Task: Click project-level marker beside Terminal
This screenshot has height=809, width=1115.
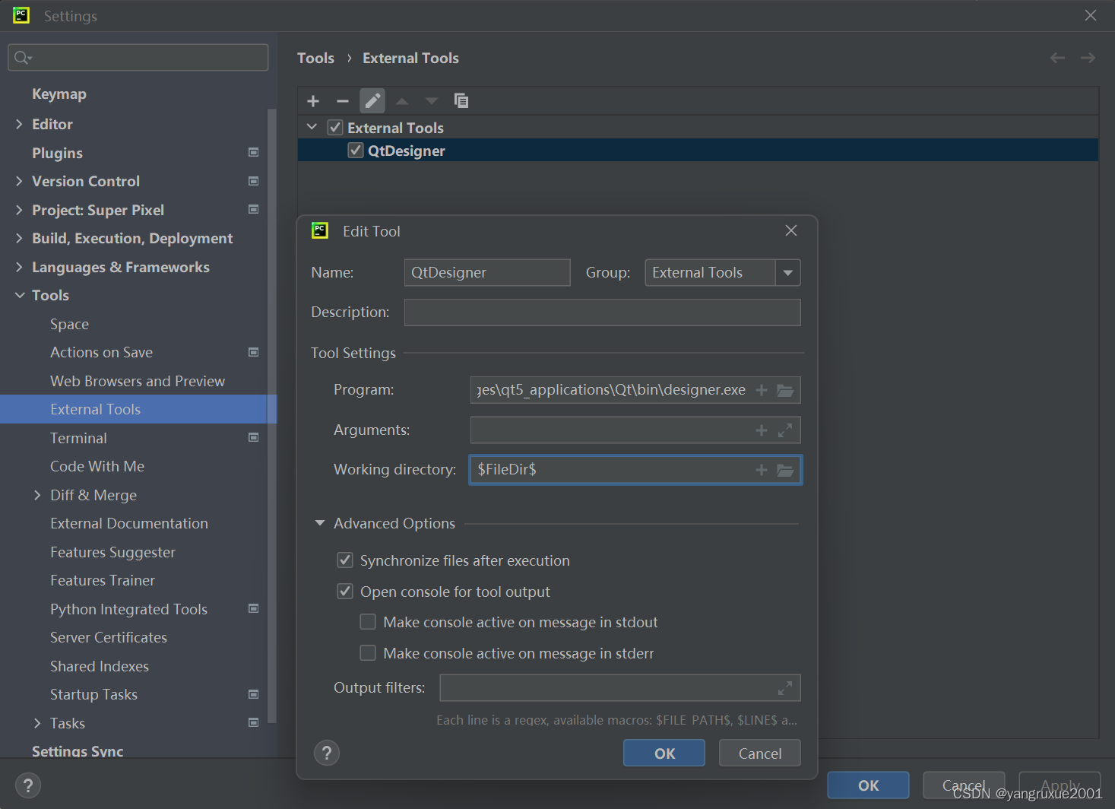Action: [x=254, y=437]
